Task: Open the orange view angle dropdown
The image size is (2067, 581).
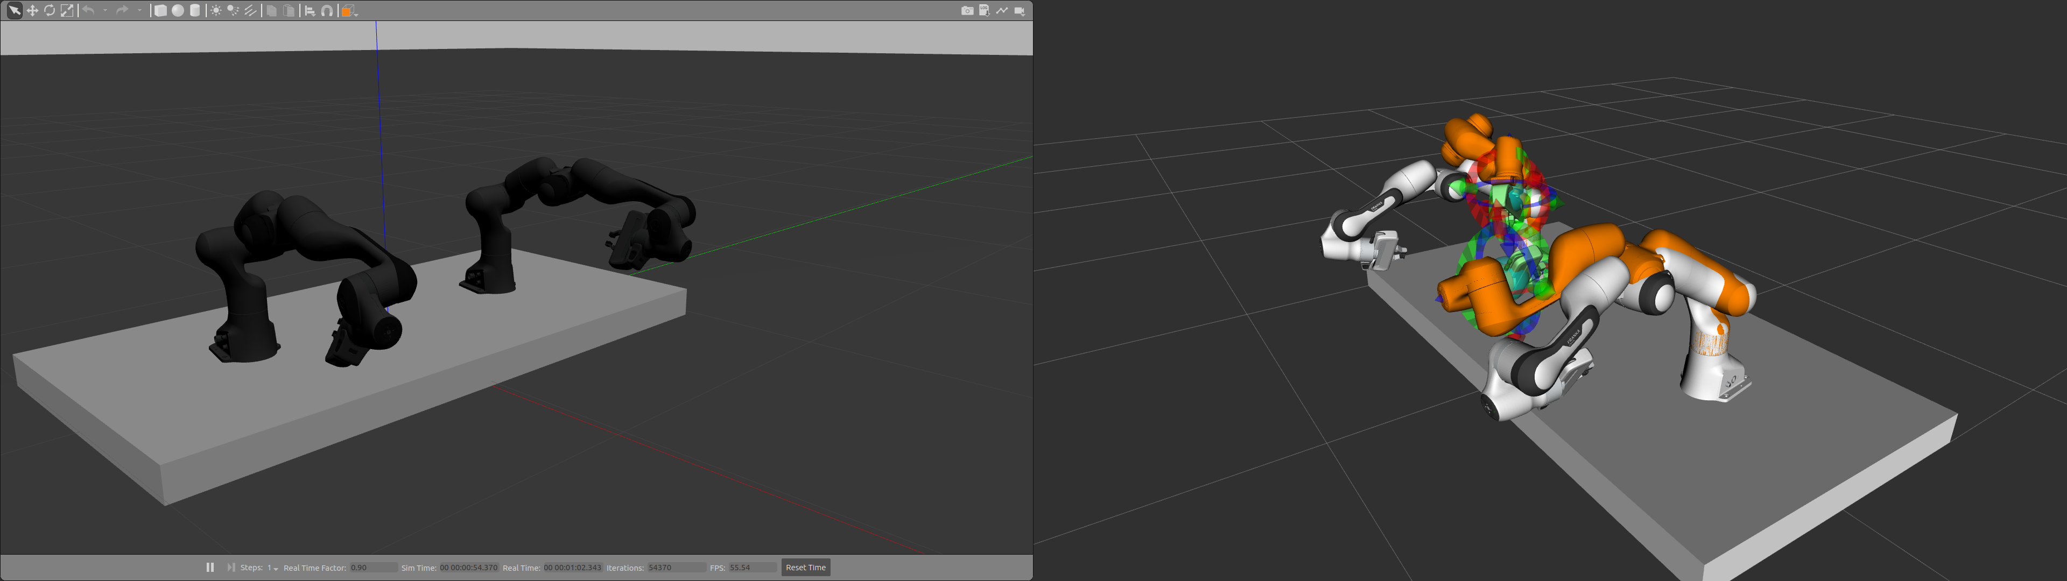Action: (x=348, y=10)
